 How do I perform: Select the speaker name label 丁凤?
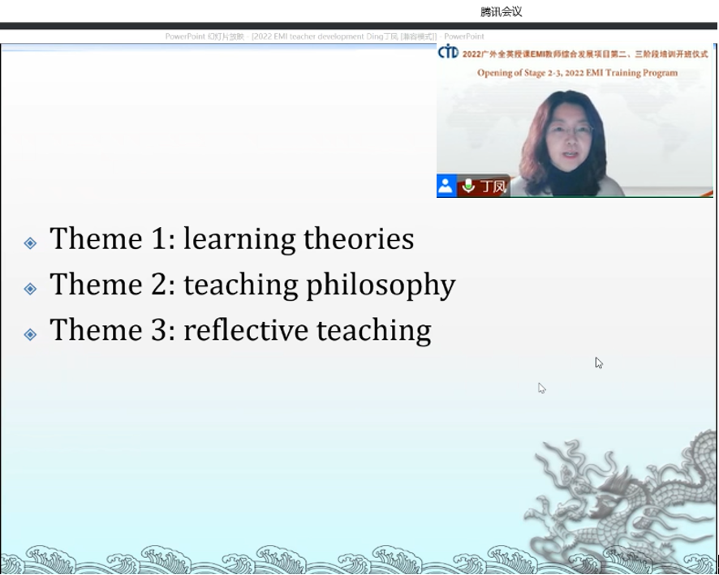[x=493, y=187]
